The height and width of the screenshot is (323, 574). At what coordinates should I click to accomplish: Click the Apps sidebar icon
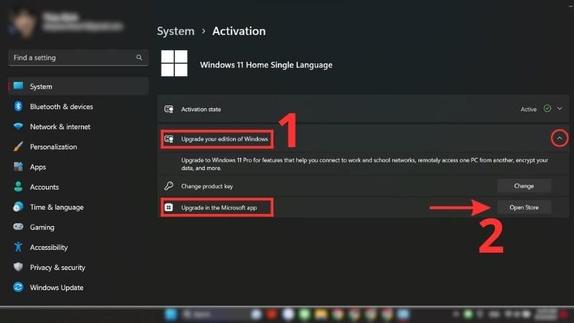[x=19, y=167]
